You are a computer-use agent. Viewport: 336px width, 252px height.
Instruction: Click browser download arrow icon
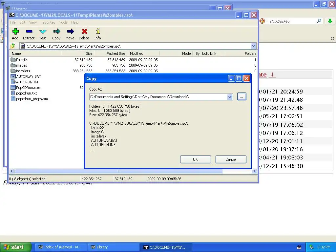pos(330,21)
